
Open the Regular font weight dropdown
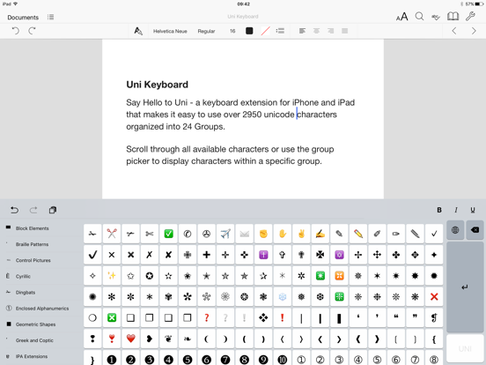click(x=206, y=31)
